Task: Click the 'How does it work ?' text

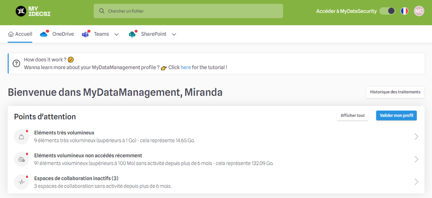Action: pyautogui.click(x=45, y=60)
